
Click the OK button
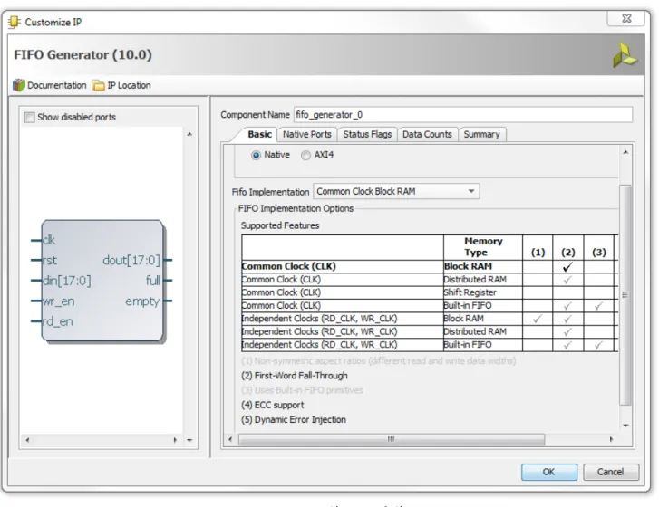549,472
